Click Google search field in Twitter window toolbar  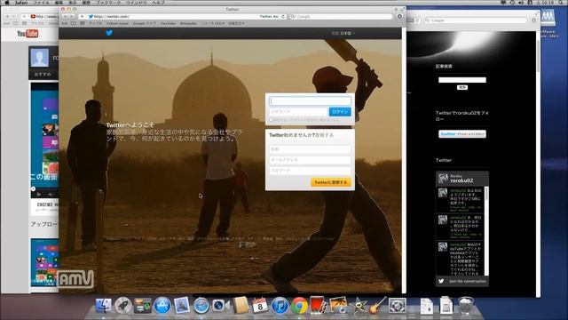[x=341, y=16]
